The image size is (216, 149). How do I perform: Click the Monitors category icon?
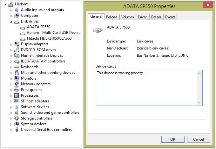tap(17, 78)
